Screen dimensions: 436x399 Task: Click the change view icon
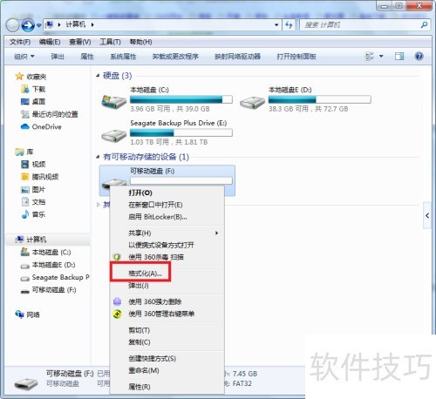[x=370, y=56]
